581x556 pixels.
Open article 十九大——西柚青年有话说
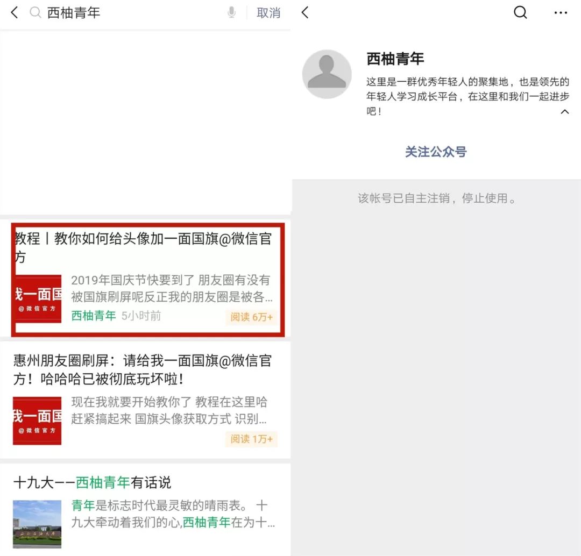pyautogui.click(x=93, y=482)
